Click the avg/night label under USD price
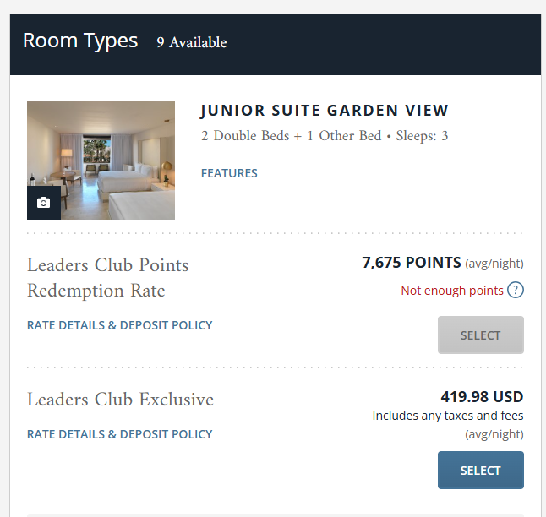Screen dimensions: 546x517 pyautogui.click(x=494, y=434)
